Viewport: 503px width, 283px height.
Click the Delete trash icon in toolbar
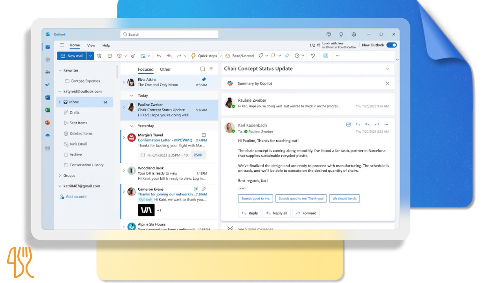99,56
